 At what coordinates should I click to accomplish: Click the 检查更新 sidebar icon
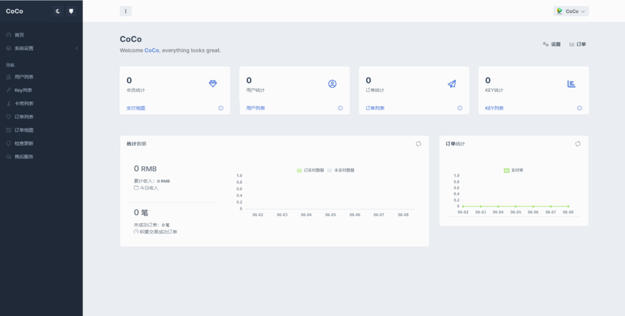pos(9,143)
